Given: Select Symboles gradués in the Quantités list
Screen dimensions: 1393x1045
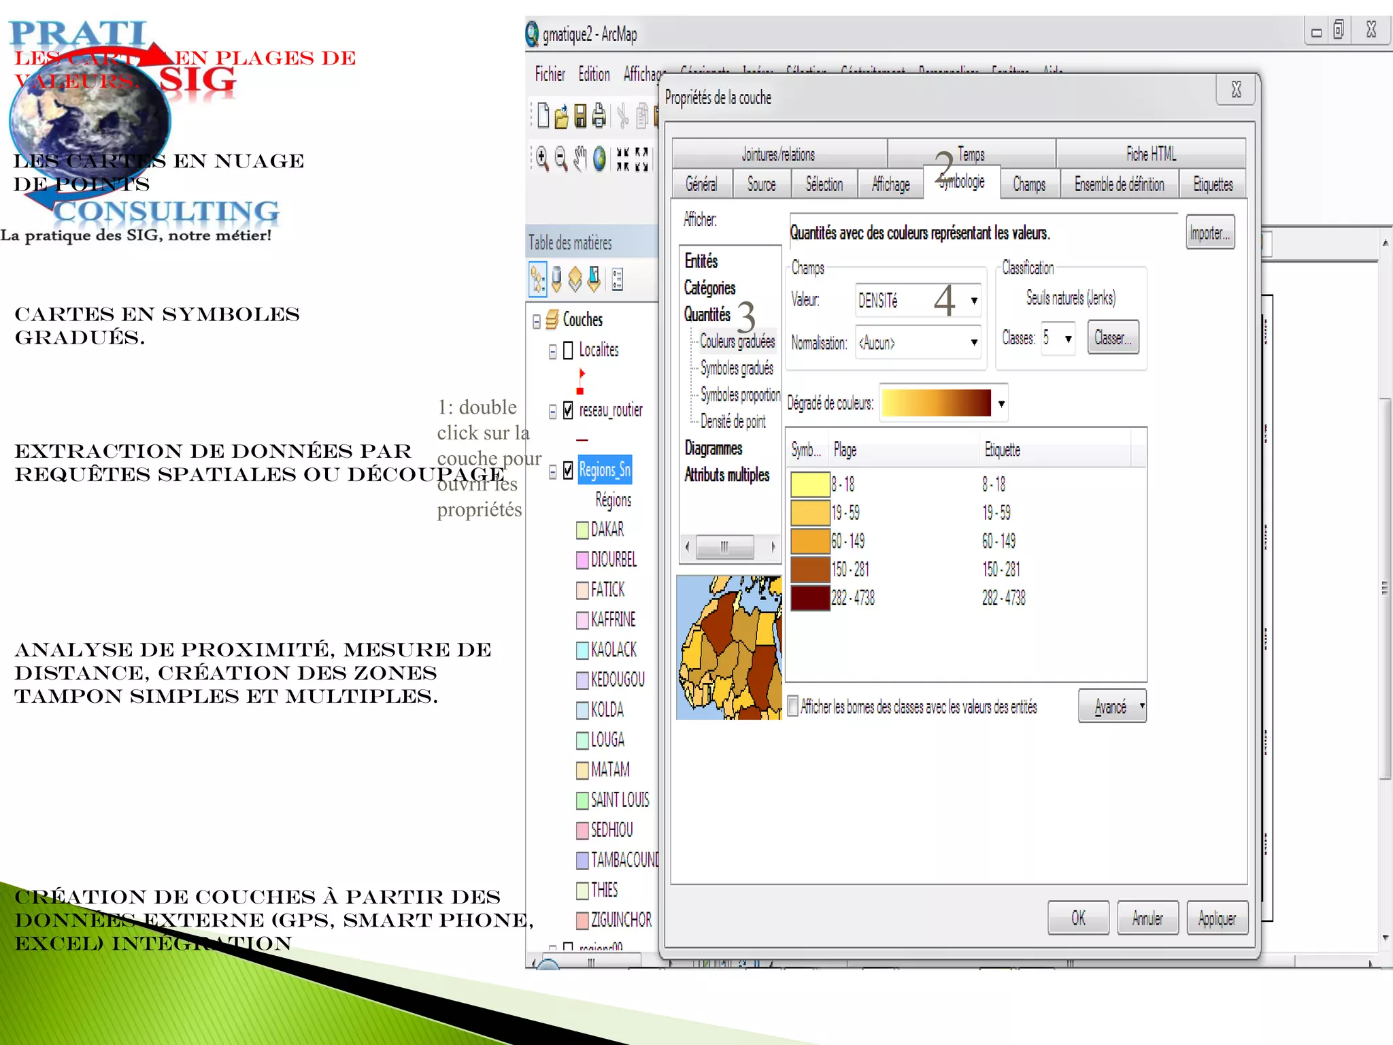Looking at the screenshot, I should [x=737, y=369].
